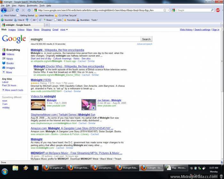The height and width of the screenshot is (179, 224).
Task: Open the View menu
Action: pyautogui.click(x=14, y=5)
